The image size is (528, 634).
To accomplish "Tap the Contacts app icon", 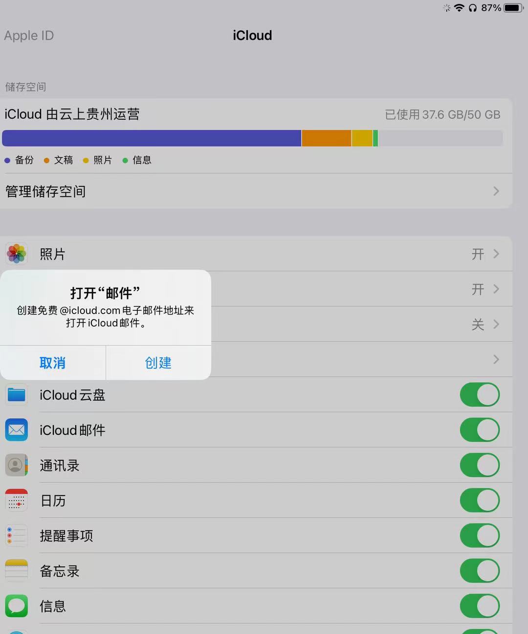I will pyautogui.click(x=17, y=465).
